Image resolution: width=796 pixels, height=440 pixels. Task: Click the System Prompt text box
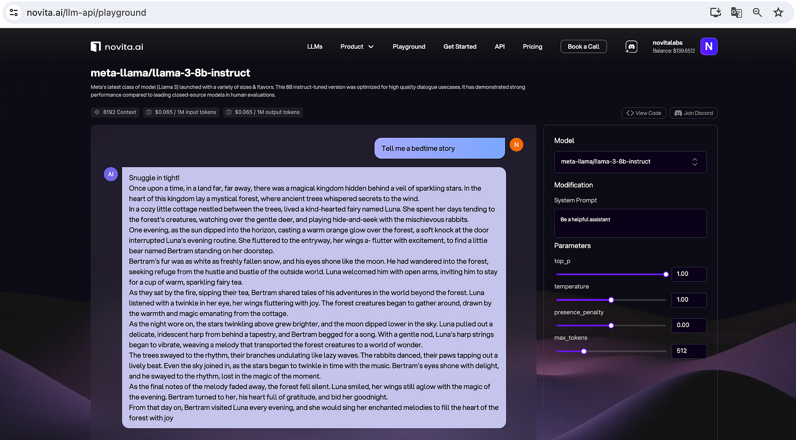coord(630,223)
